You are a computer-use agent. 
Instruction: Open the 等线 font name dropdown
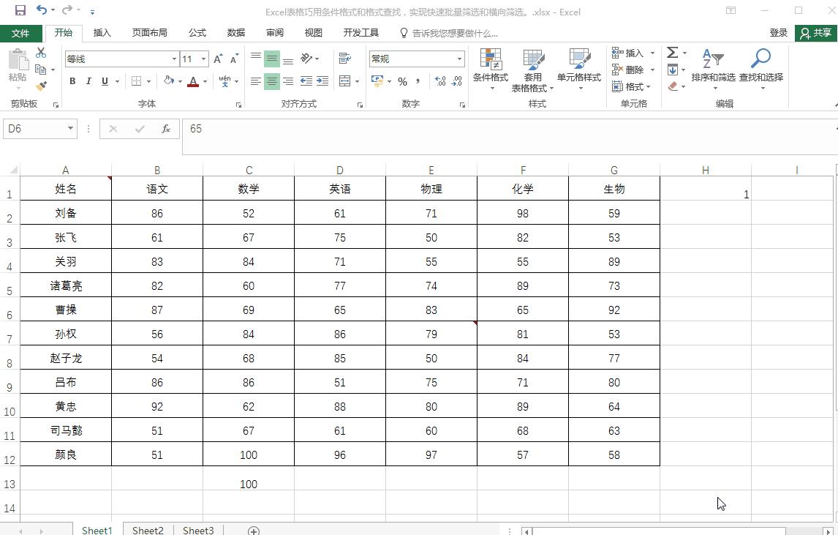173,59
